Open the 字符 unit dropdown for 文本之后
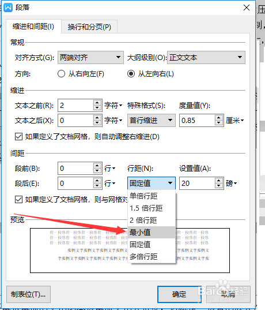 tap(113, 121)
